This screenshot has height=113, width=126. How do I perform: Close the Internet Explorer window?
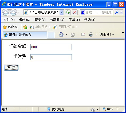(121, 4)
